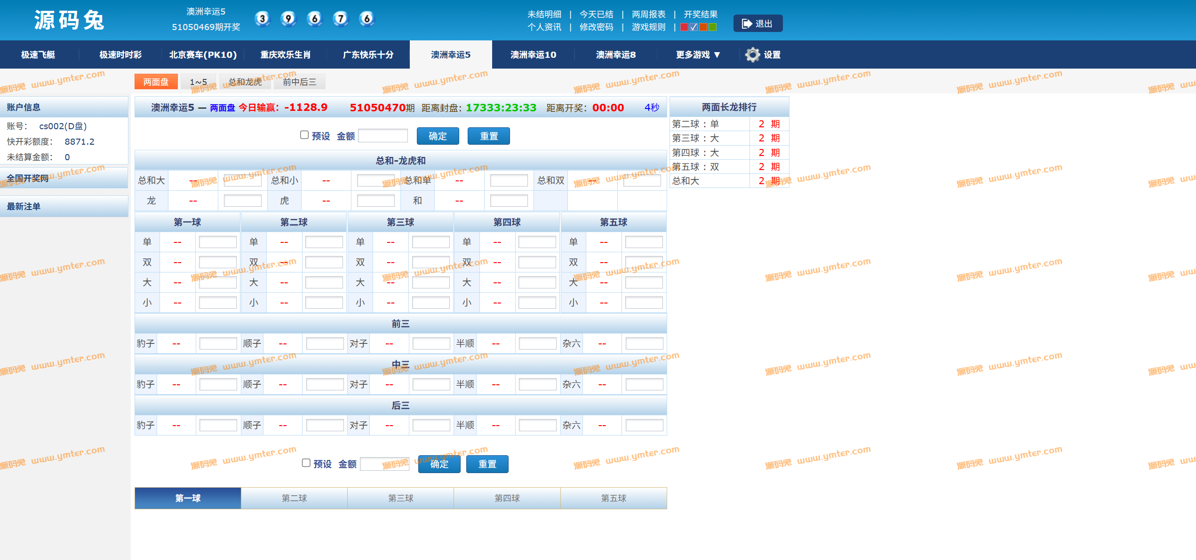Click the last lottery ball showing 6
This screenshot has width=1196, height=560.
tap(367, 19)
